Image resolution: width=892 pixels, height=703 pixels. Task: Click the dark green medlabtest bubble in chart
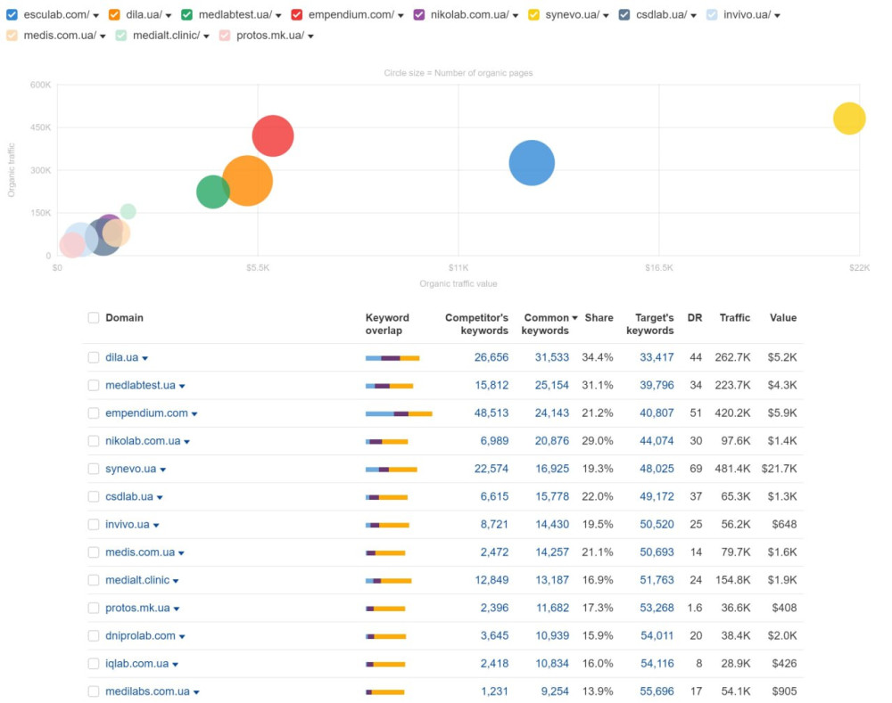[211, 192]
